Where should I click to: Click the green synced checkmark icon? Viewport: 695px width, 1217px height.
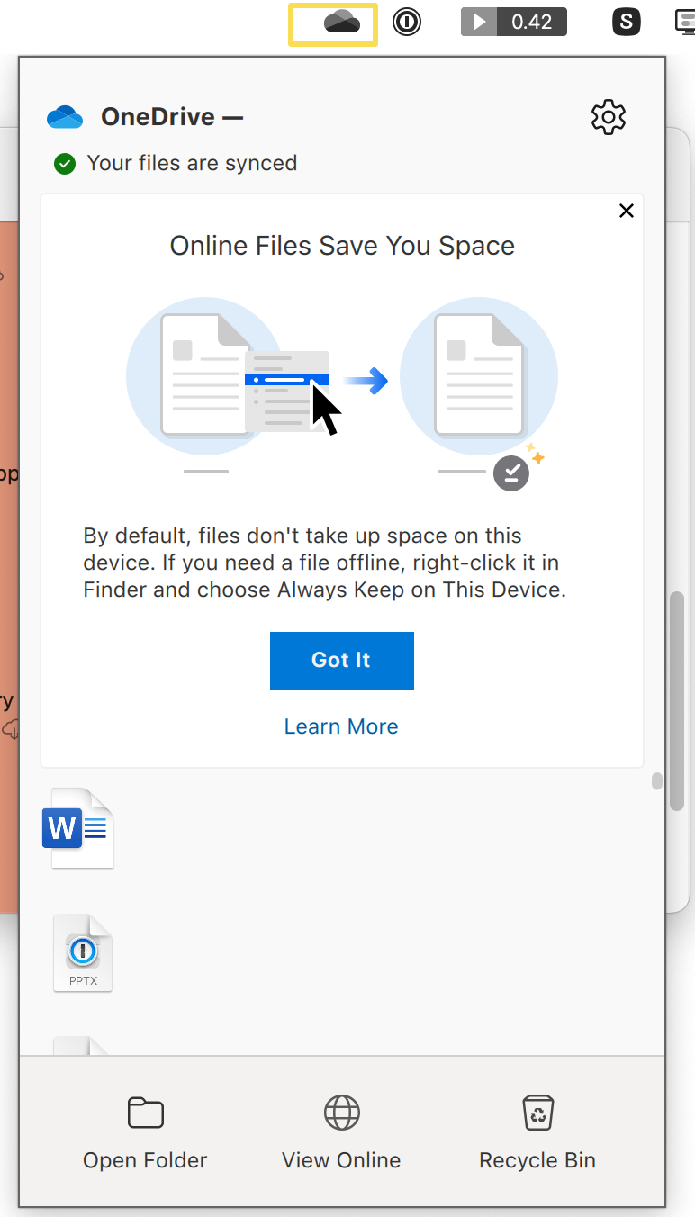pos(65,164)
